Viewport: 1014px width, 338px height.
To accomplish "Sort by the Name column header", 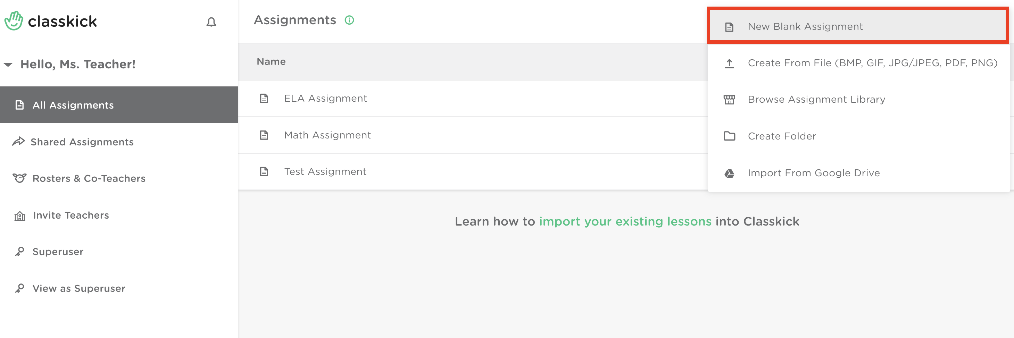I will click(271, 62).
